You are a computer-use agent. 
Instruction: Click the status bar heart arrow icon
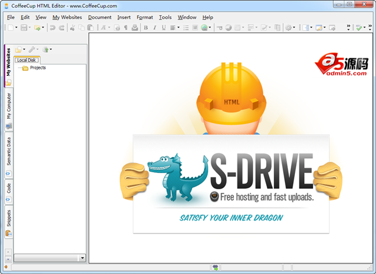[x=216, y=268]
